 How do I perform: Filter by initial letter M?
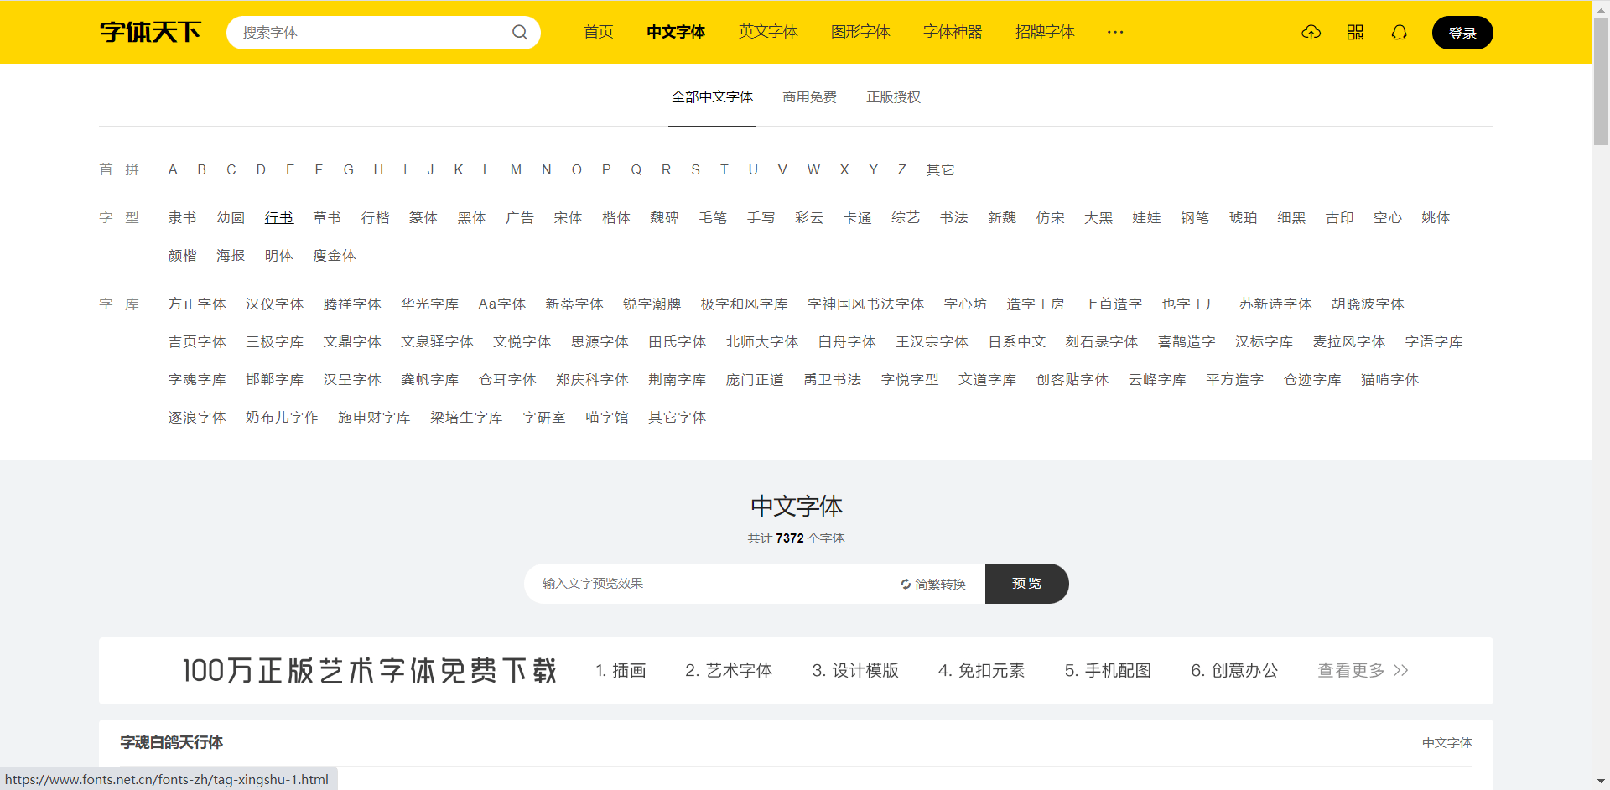[516, 169]
